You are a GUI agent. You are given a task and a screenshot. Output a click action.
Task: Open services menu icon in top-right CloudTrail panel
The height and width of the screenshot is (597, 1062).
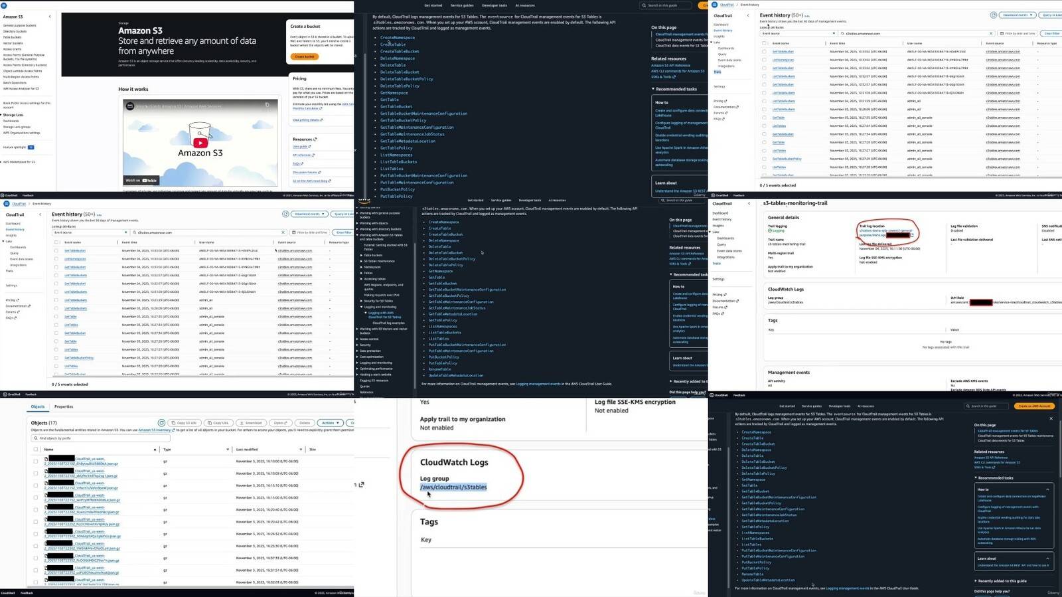(714, 5)
